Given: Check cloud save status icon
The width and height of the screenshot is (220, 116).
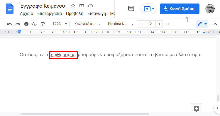Looking at the screenshot, I should tap(91, 6).
